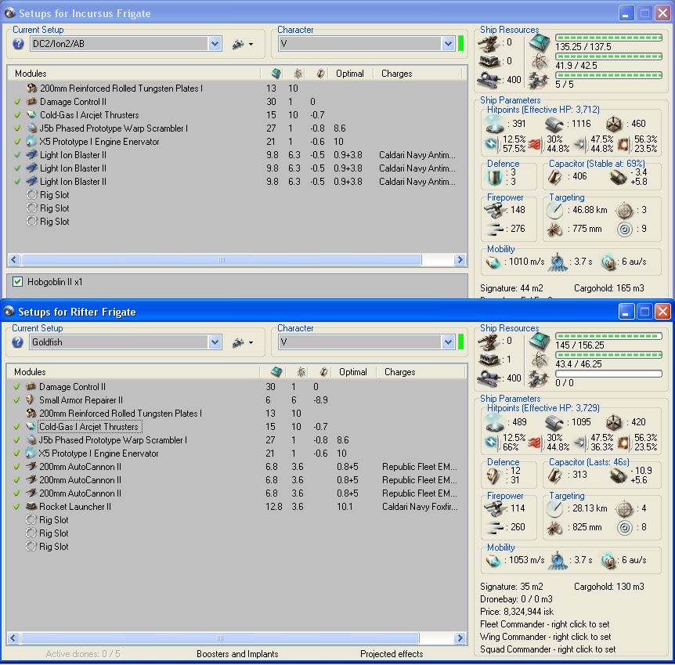Click scan resolution icon in Rifter Targeting
The height and width of the screenshot is (665, 675).
pos(554,528)
